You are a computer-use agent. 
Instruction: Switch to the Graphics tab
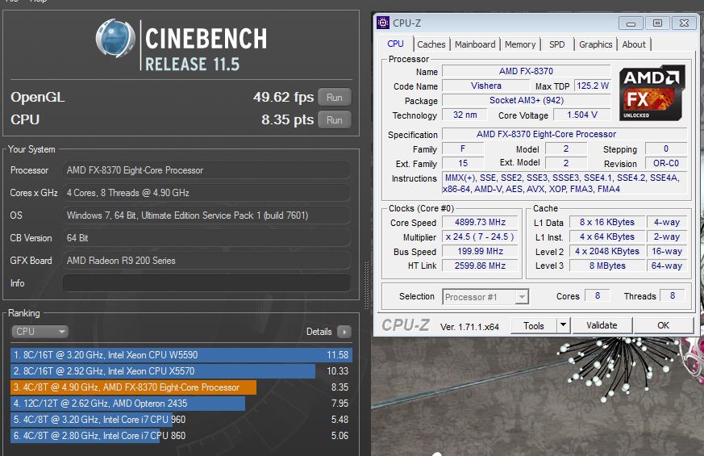pos(595,44)
